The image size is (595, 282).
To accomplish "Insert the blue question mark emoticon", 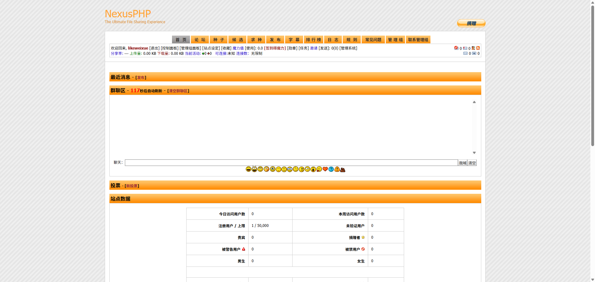I will pyautogui.click(x=331, y=169).
